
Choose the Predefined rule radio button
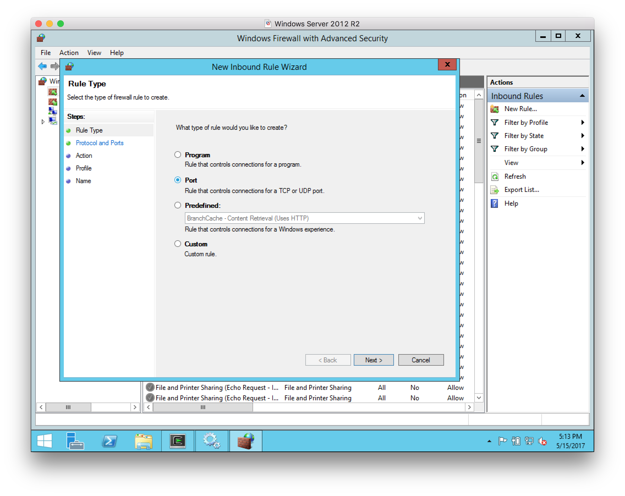point(177,205)
